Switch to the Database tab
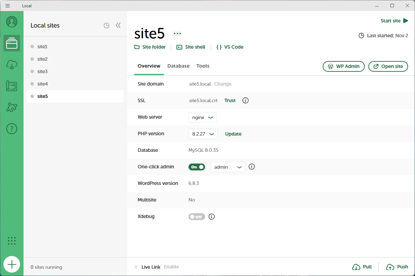Image resolution: width=415 pixels, height=276 pixels. tap(178, 66)
